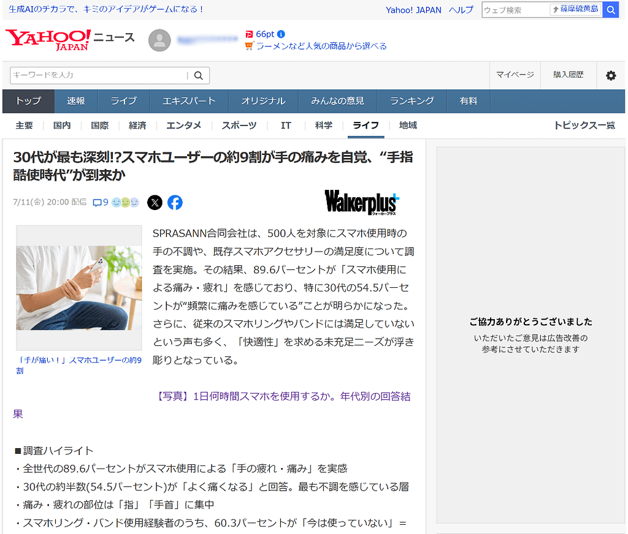Share the article on Facebook

tap(175, 203)
